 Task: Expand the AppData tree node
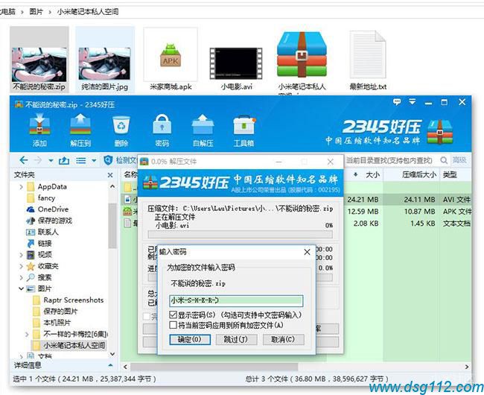coord(21,186)
